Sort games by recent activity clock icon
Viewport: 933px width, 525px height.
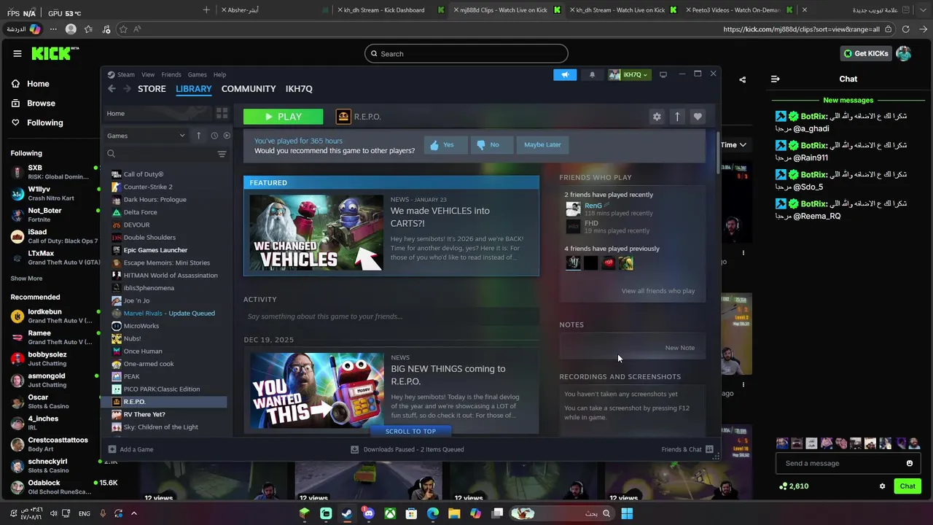pos(214,136)
